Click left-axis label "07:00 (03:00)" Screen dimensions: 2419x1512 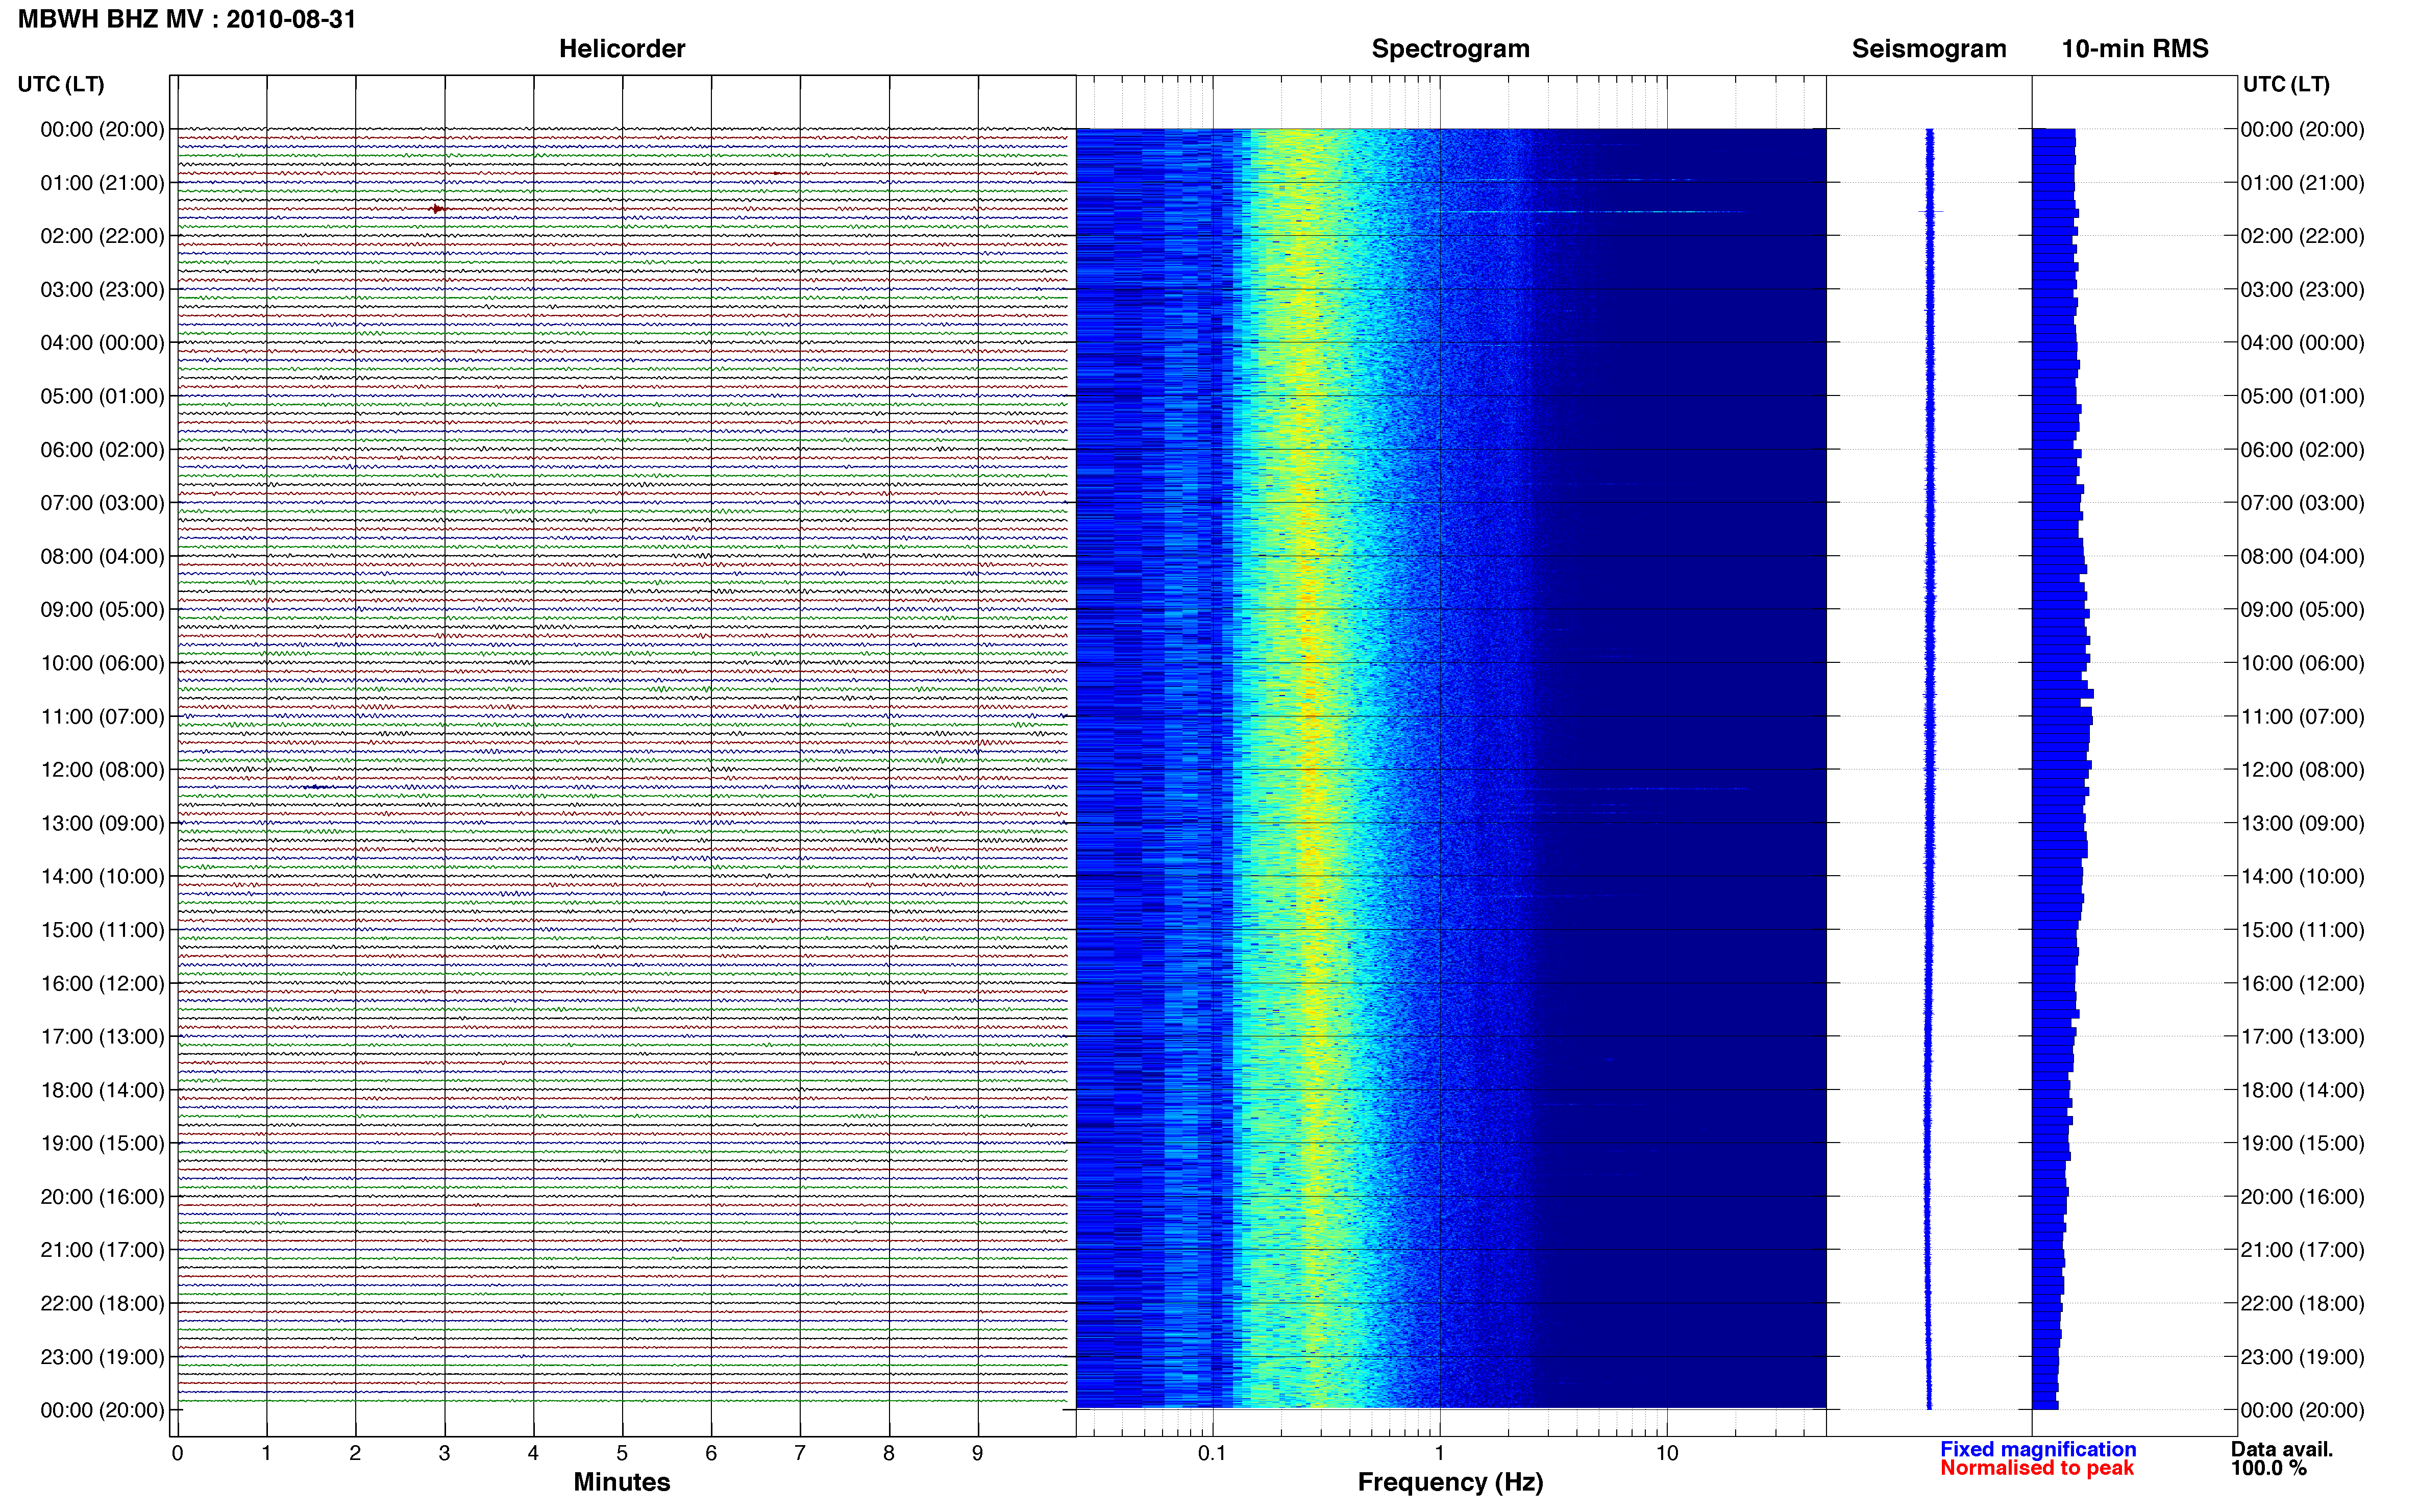click(x=102, y=503)
